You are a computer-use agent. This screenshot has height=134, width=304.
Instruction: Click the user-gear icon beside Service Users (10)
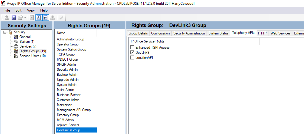[16, 56]
